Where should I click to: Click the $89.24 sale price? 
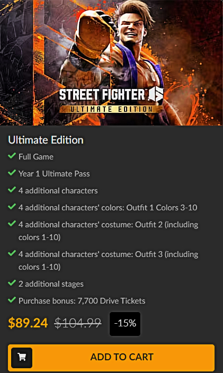[28, 323]
